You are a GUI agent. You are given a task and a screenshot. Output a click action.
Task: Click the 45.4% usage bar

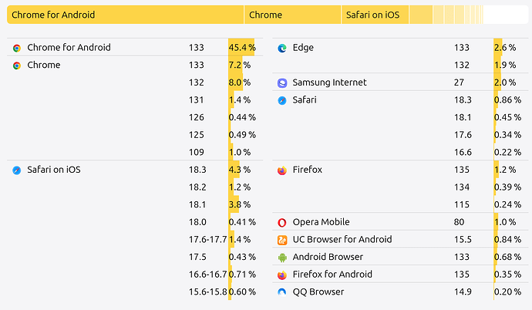tap(241, 47)
